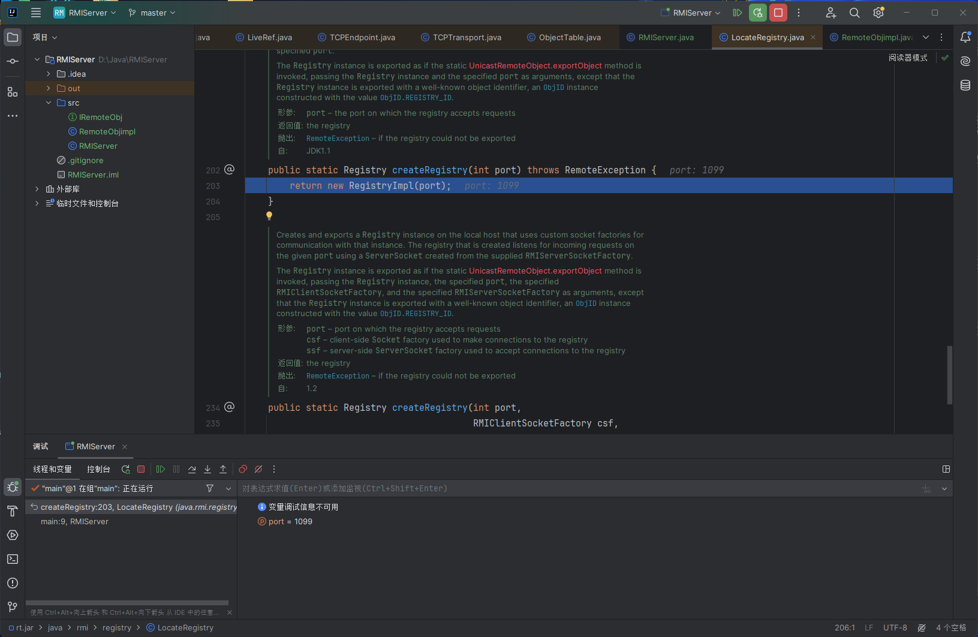Stop RMIServer with red toolbar button
The width and height of the screenshot is (978, 637).
(x=778, y=13)
